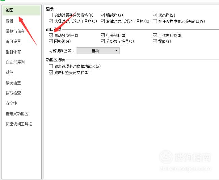The height and width of the screenshot is (180, 219).
Task: Switch to the 重新计算 category
Action: point(13,52)
